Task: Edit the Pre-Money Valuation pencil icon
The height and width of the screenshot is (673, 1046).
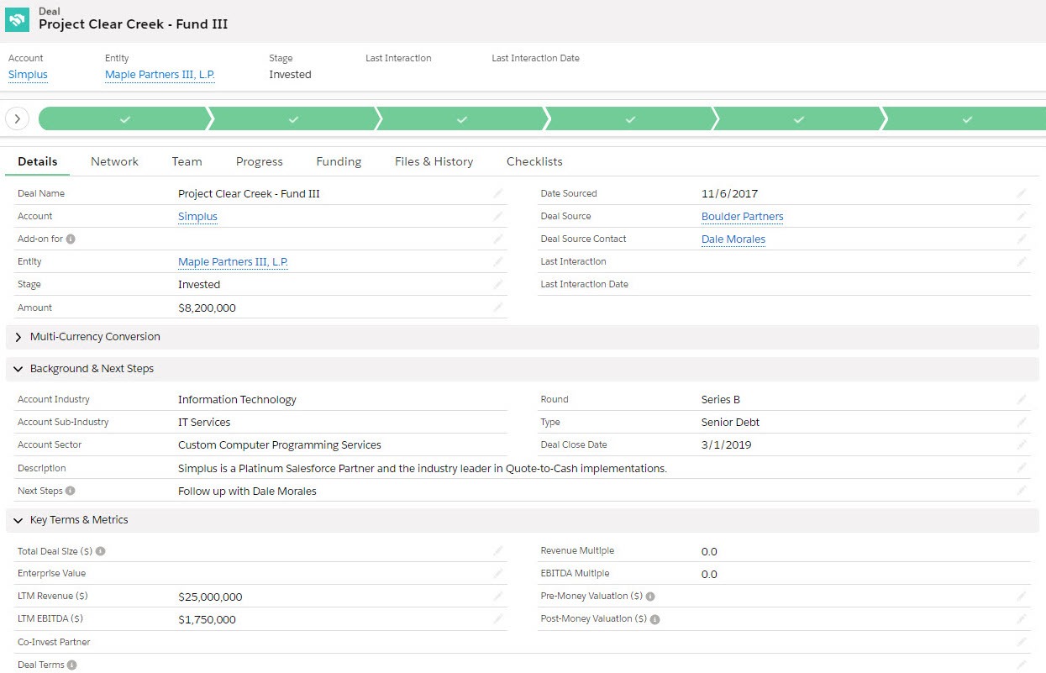Action: (x=1022, y=596)
